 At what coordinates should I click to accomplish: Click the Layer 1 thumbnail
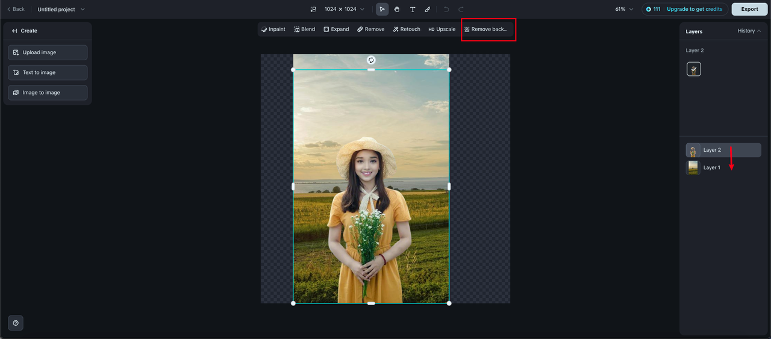tap(693, 167)
